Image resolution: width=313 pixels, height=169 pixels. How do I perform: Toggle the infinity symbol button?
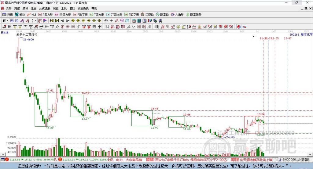click(x=244, y=27)
